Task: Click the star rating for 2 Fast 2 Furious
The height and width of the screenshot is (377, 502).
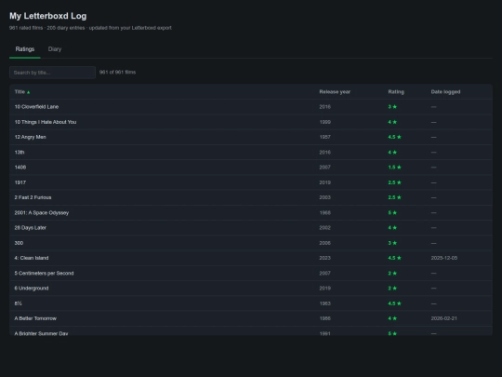Action: tap(394, 197)
